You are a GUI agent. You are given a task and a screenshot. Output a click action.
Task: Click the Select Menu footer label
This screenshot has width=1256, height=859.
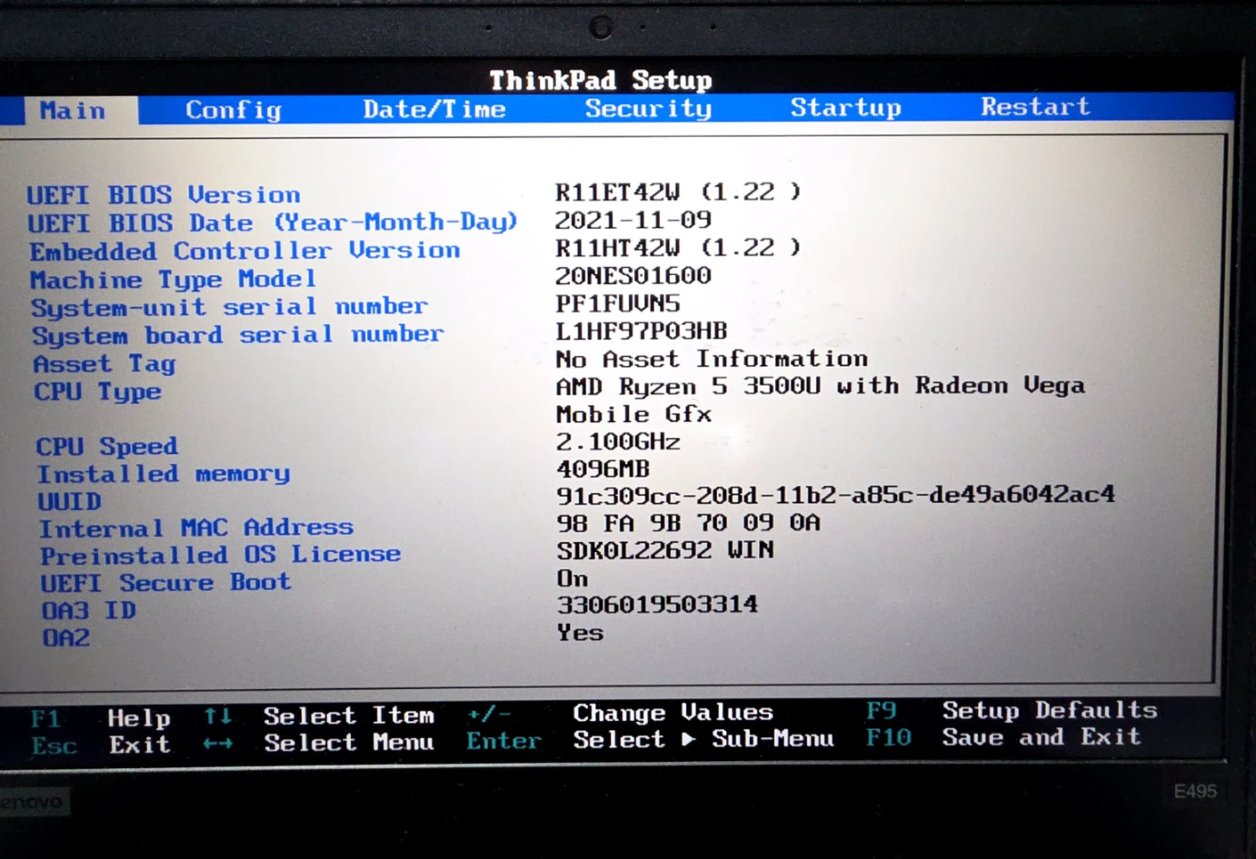coord(349,743)
